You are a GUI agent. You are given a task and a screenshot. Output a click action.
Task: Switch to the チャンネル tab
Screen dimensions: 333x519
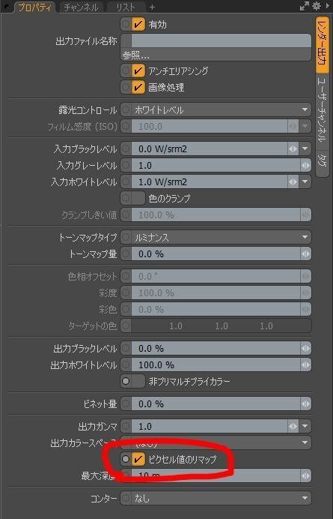(x=81, y=7)
